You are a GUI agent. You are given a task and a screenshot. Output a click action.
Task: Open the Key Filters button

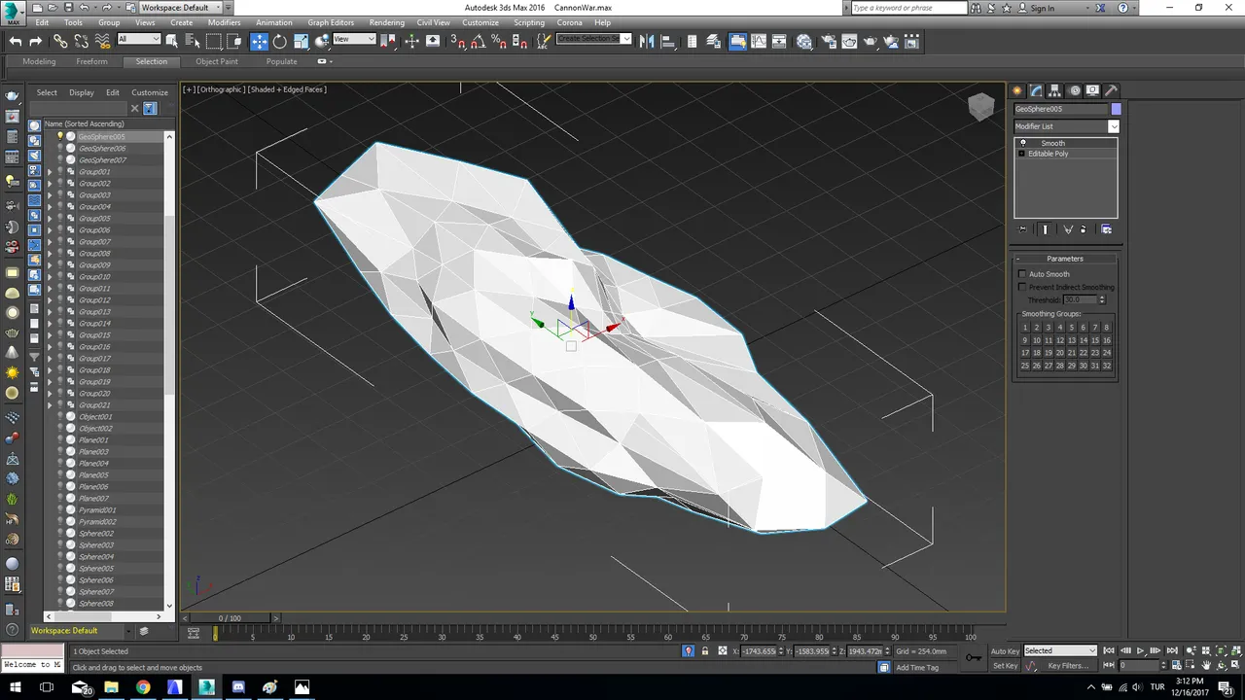[x=1068, y=666]
